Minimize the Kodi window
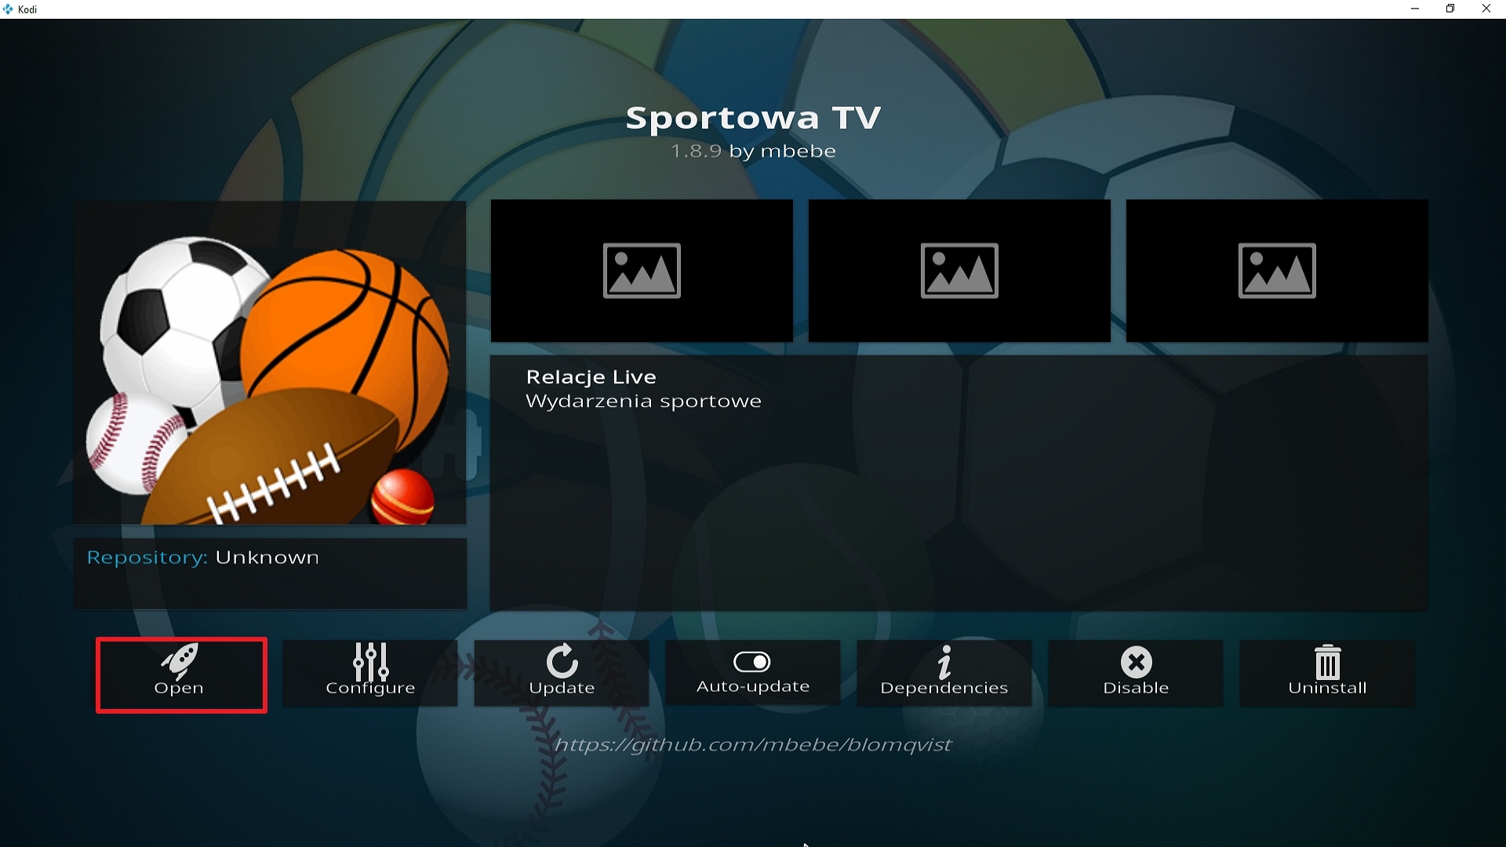The height and width of the screenshot is (847, 1506). (x=1415, y=9)
